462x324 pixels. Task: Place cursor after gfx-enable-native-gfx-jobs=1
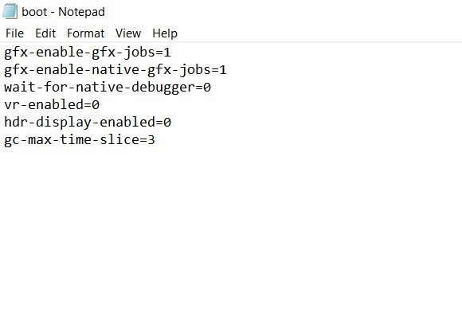click(227, 70)
